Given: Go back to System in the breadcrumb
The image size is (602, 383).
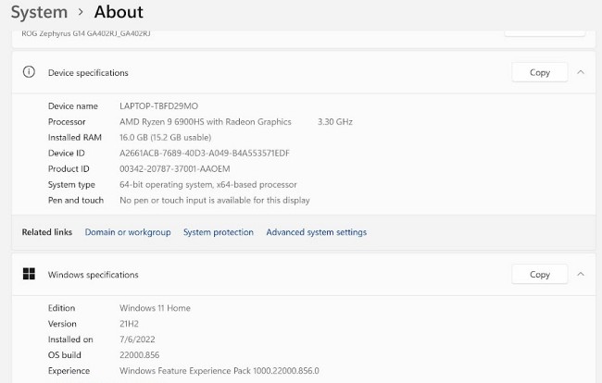Looking at the screenshot, I should [x=39, y=12].
